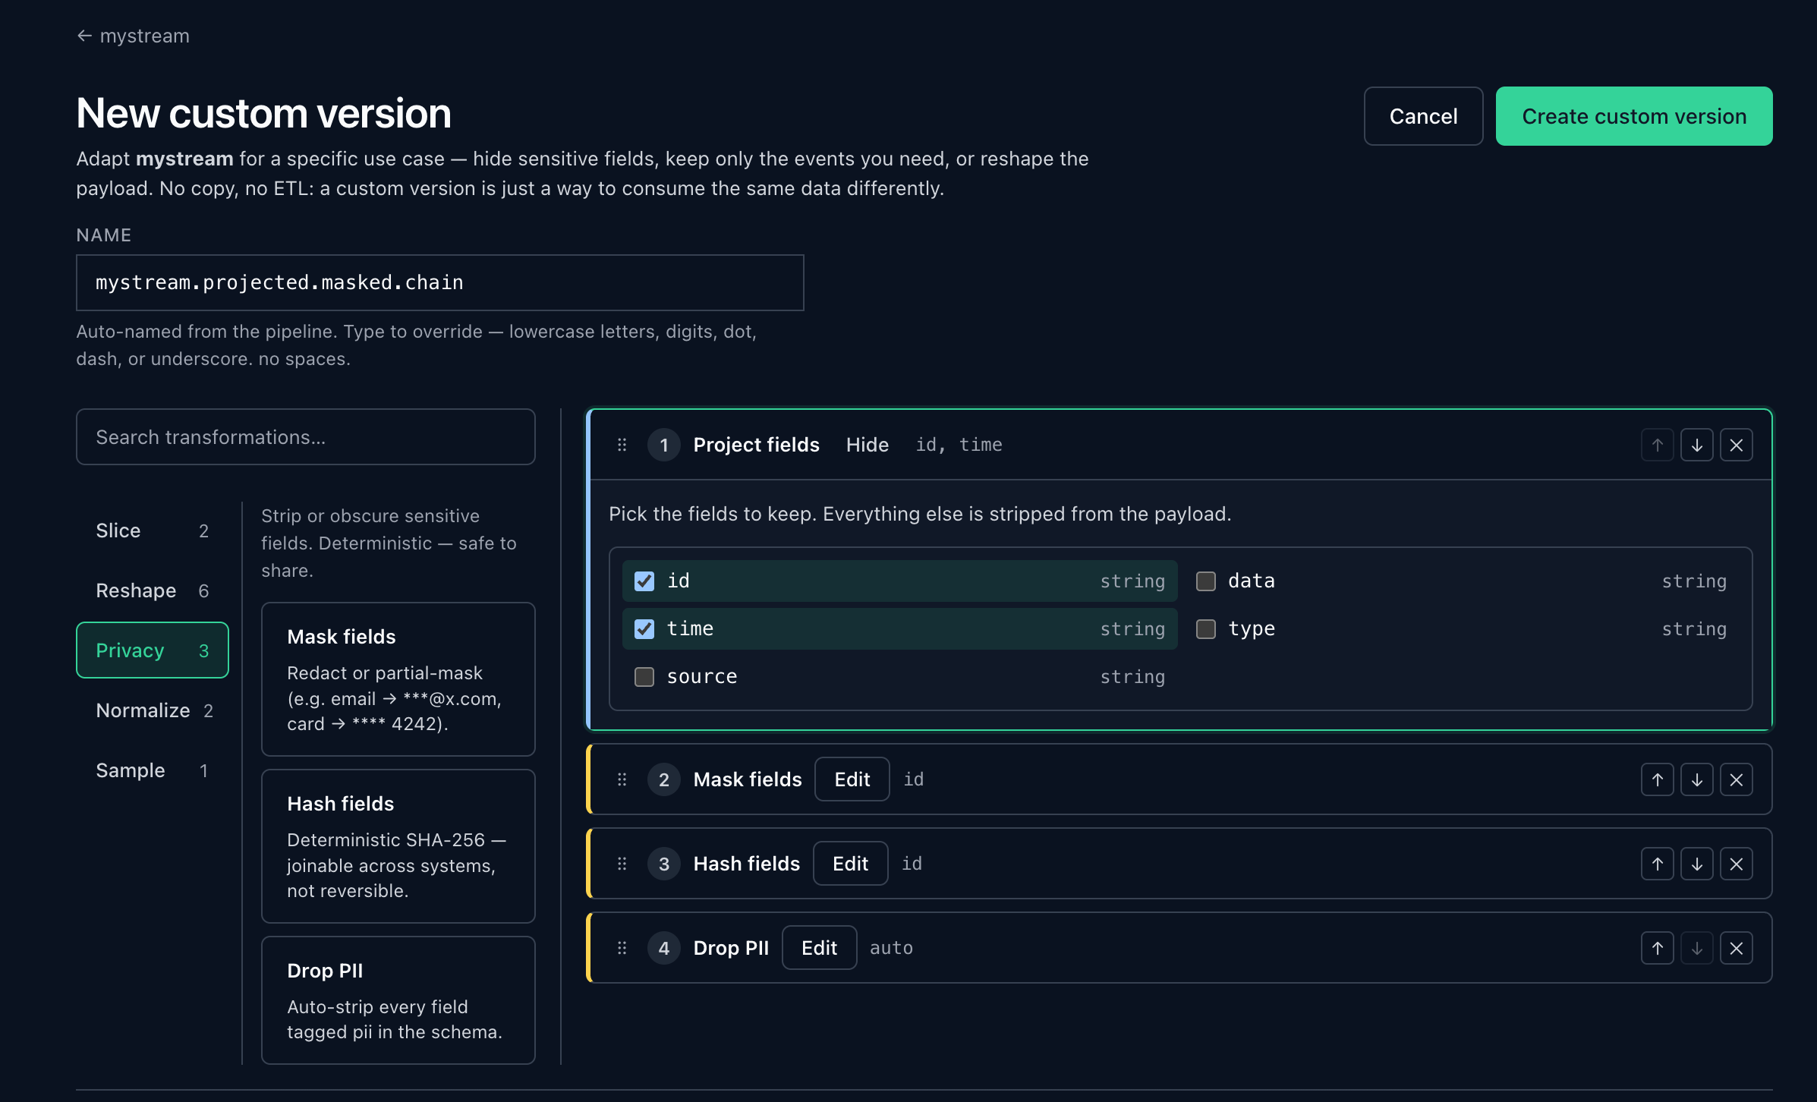Click the Cancel button
1817x1102 pixels.
[x=1423, y=116]
